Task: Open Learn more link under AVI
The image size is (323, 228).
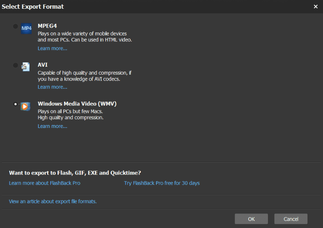Action: 52,87
